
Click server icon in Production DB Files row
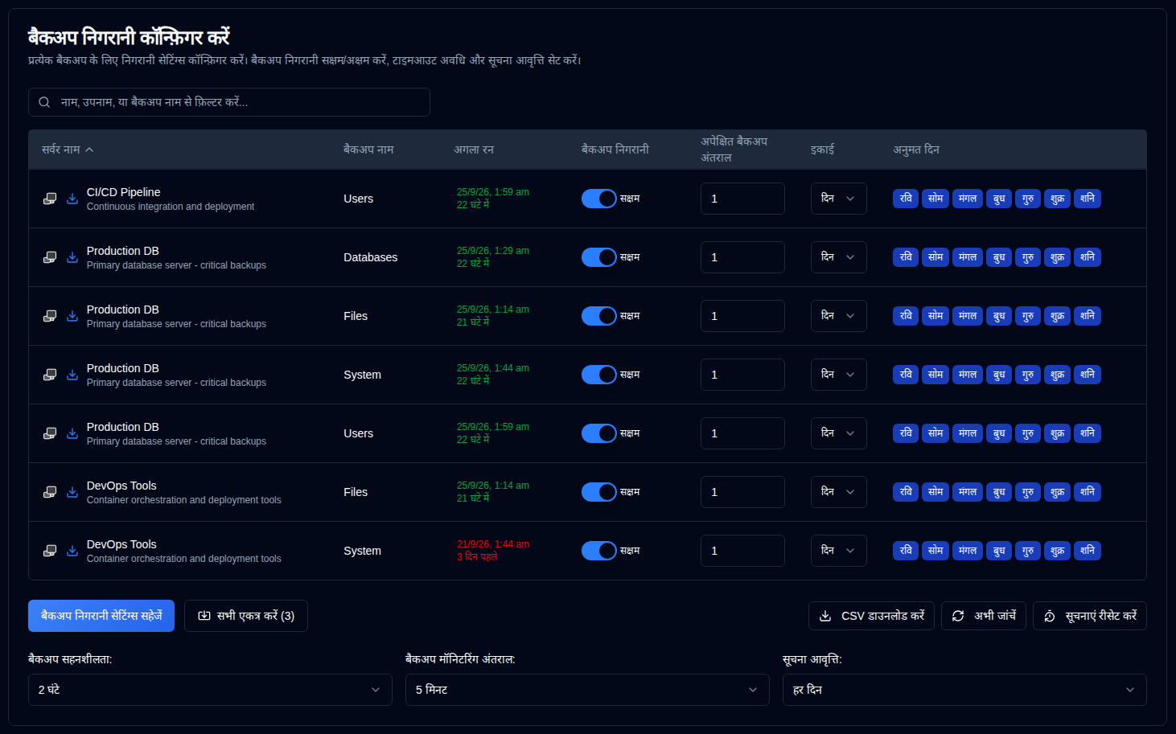50,316
